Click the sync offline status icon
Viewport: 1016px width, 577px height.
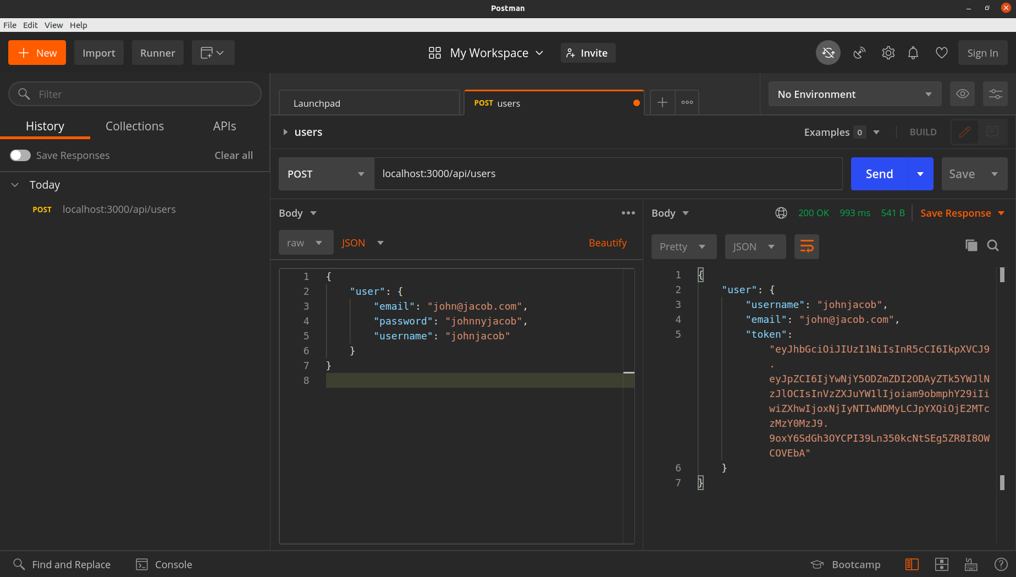click(828, 53)
